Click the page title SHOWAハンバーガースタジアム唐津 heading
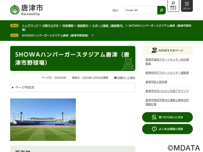The image size is (203, 152). (73, 59)
